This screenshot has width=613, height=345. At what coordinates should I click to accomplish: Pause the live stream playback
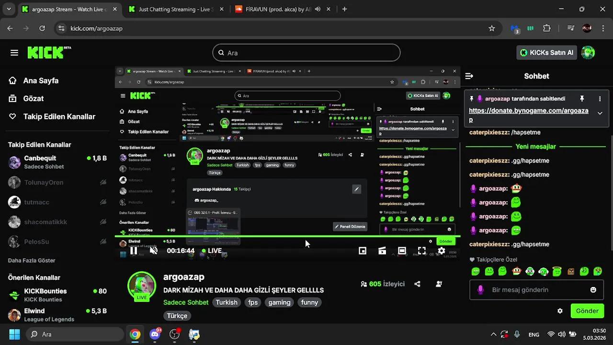click(x=134, y=250)
